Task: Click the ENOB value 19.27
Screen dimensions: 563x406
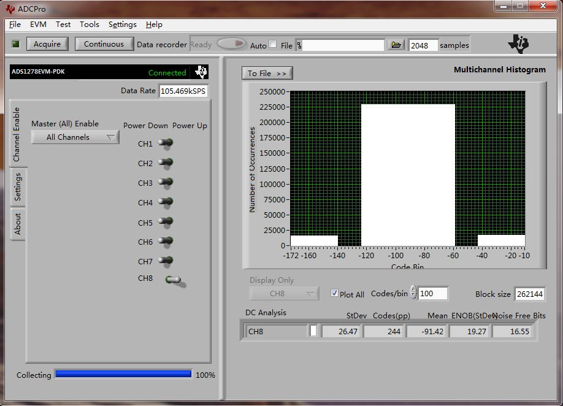Action: coord(469,331)
